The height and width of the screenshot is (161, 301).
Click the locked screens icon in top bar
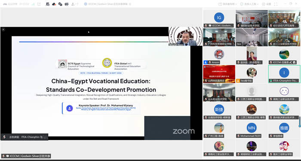tap(60, 4)
